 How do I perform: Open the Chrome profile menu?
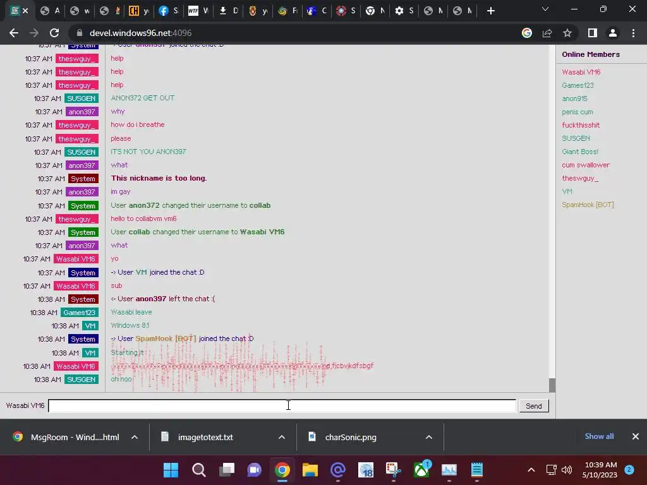coord(613,33)
